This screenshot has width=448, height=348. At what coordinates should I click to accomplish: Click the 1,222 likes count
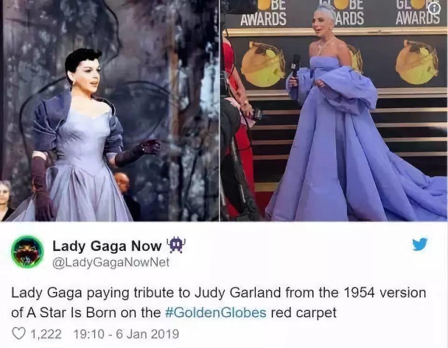46,334
